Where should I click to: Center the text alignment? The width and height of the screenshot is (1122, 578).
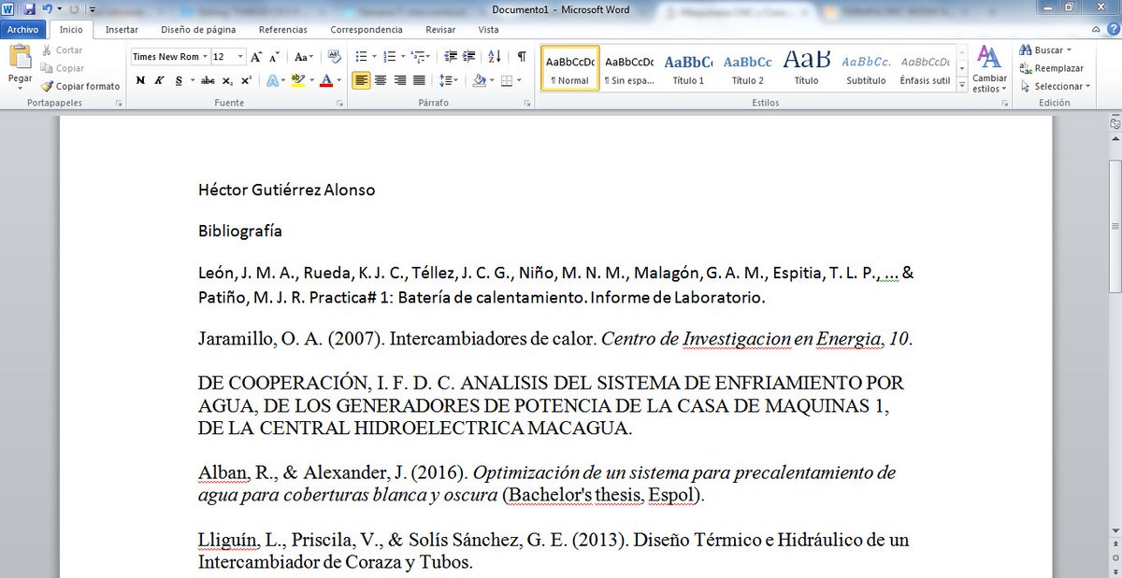(x=381, y=80)
